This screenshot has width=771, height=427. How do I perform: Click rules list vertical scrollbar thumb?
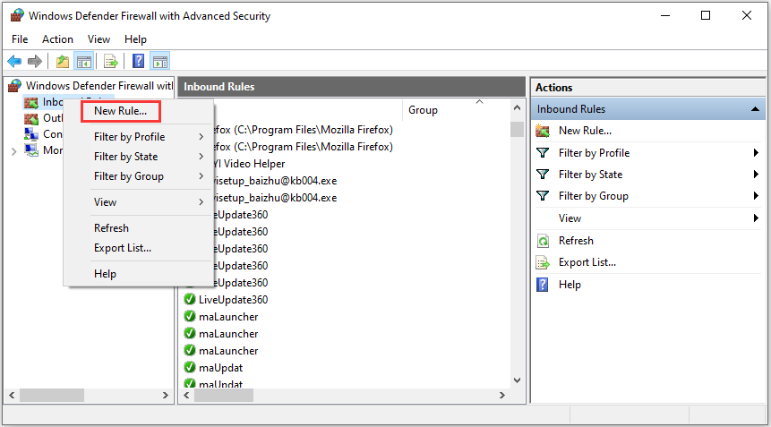(517, 129)
